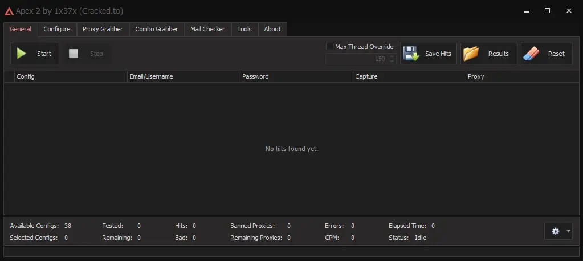Click the Apex logo in title bar
This screenshot has height=261, width=583.
(9, 11)
